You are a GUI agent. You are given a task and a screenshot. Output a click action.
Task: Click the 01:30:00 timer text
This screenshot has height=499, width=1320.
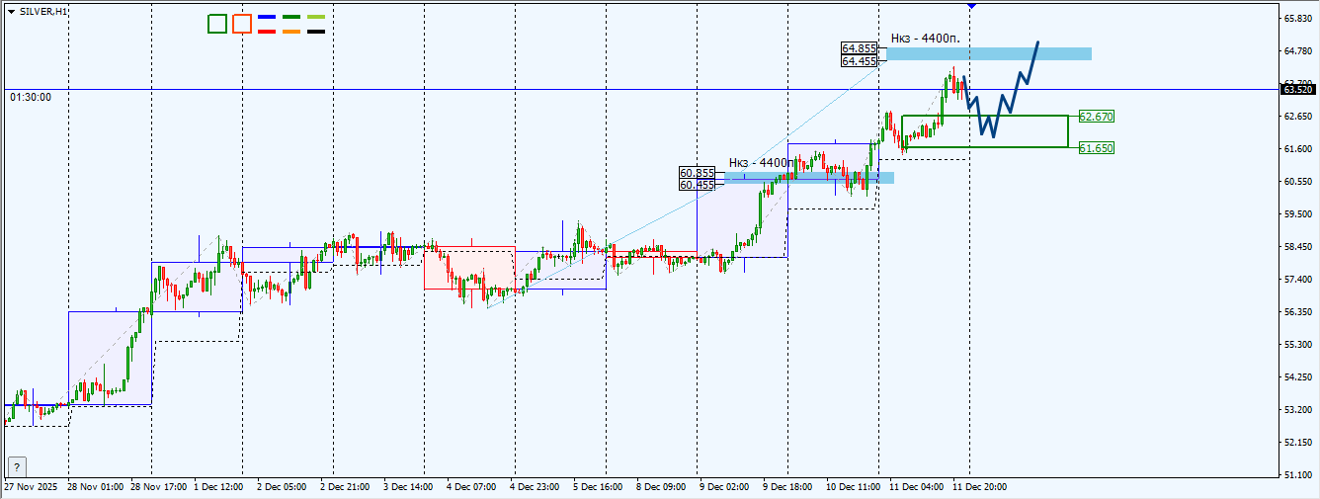click(31, 97)
